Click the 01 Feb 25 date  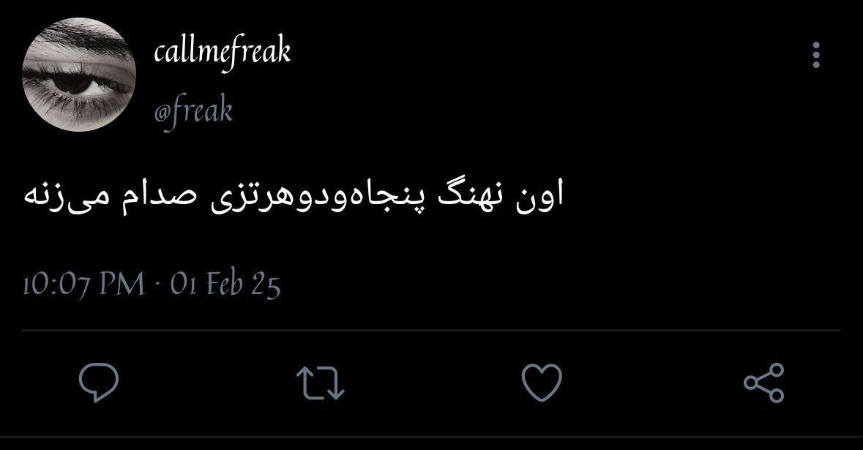pos(225,285)
